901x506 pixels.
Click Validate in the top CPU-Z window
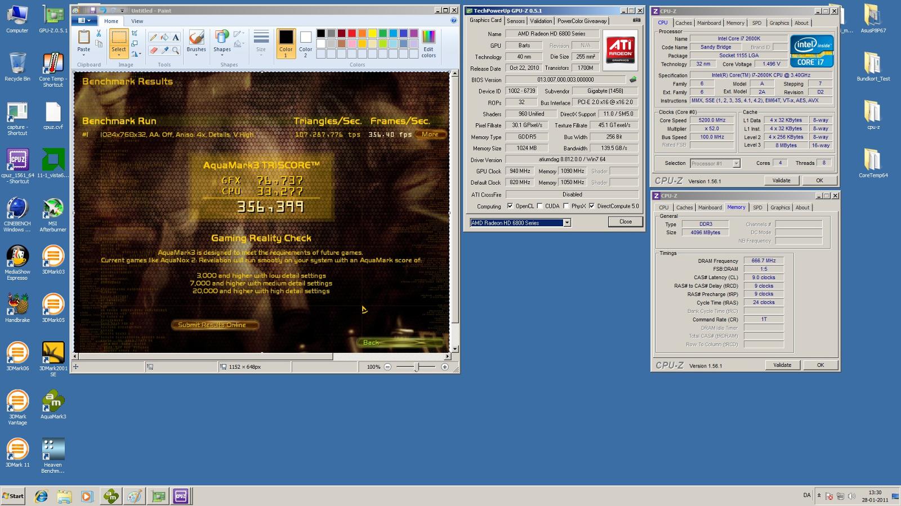[781, 181]
